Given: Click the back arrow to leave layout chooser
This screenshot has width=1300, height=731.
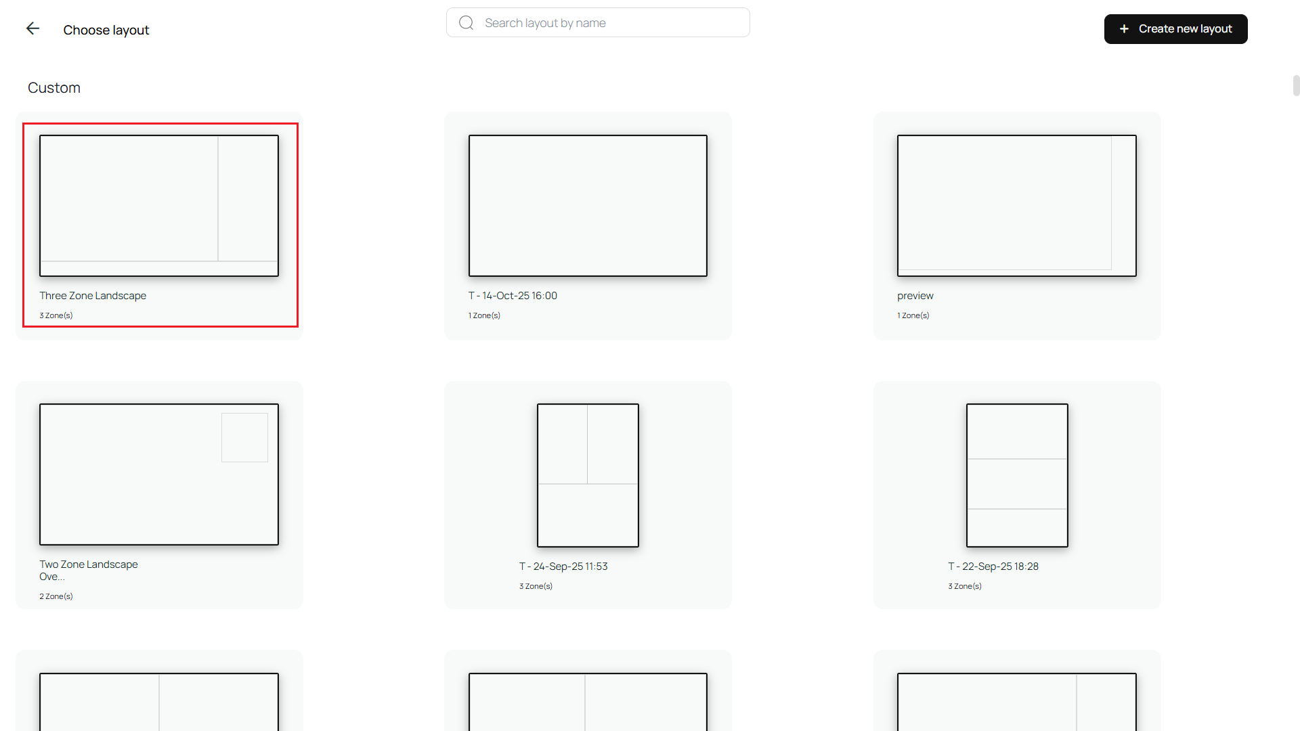Looking at the screenshot, I should point(32,28).
